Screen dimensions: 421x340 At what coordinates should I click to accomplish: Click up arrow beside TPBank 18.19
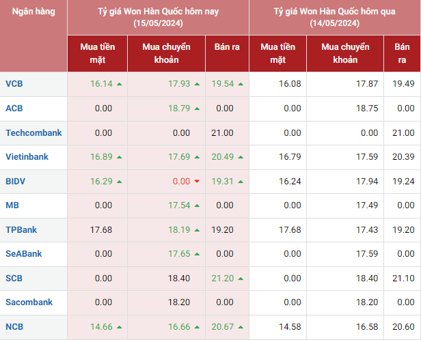197,229
